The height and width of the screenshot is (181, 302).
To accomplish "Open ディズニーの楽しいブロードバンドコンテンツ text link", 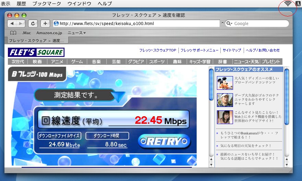I will 257,80.
